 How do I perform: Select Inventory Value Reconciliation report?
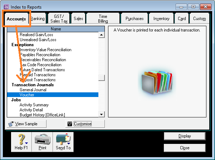click(45, 50)
